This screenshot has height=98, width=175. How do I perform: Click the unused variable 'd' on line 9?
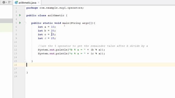[x=45, y=38]
